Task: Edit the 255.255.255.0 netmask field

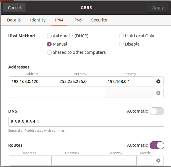Action: [x=81, y=81]
